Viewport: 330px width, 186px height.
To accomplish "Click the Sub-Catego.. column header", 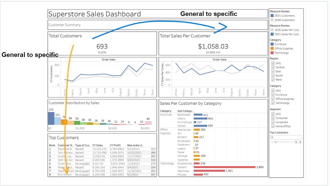I will pyautogui.click(x=185, y=111).
